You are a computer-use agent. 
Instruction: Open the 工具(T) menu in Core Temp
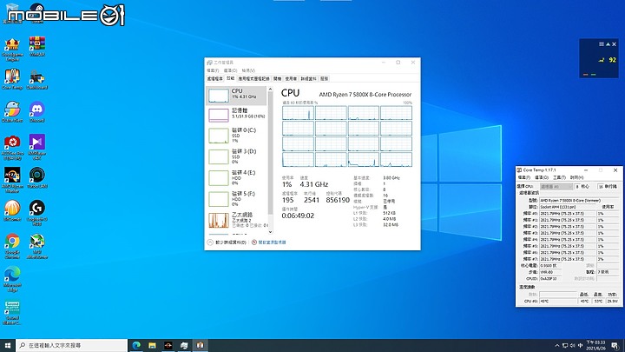559,177
